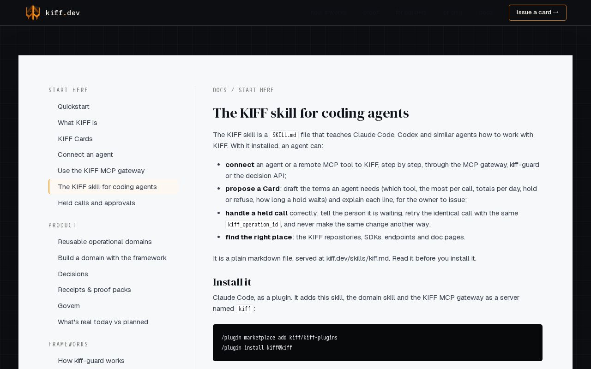Click the bold 'propose a Card' text
The width and height of the screenshot is (591, 369).
point(253,189)
